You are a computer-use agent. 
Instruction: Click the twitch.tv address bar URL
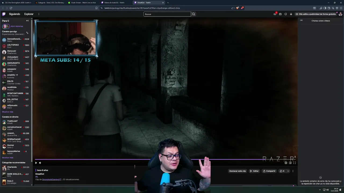pos(142,8)
